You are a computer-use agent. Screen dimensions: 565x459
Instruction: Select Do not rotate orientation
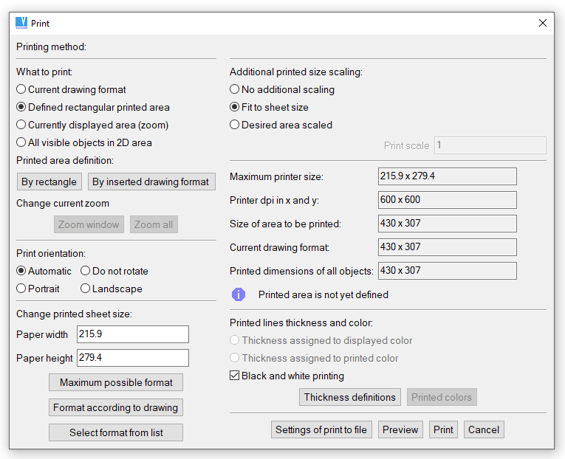[86, 271]
